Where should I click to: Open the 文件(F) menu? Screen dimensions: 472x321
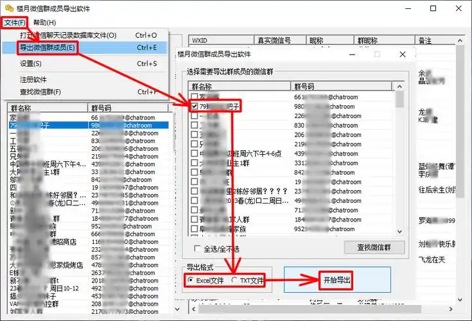(15, 22)
